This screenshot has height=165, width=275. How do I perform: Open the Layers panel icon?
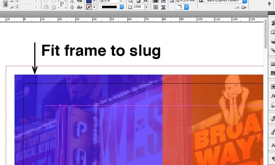click(273, 41)
